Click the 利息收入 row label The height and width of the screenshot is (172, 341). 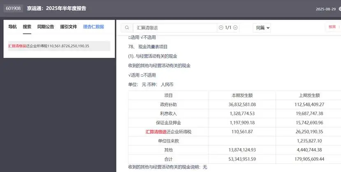coord(168,113)
